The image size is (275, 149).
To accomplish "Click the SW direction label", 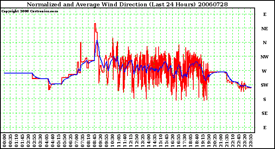I will point(265,85).
